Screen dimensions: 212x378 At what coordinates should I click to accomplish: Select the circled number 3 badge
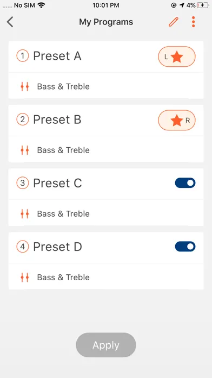coord(23,183)
